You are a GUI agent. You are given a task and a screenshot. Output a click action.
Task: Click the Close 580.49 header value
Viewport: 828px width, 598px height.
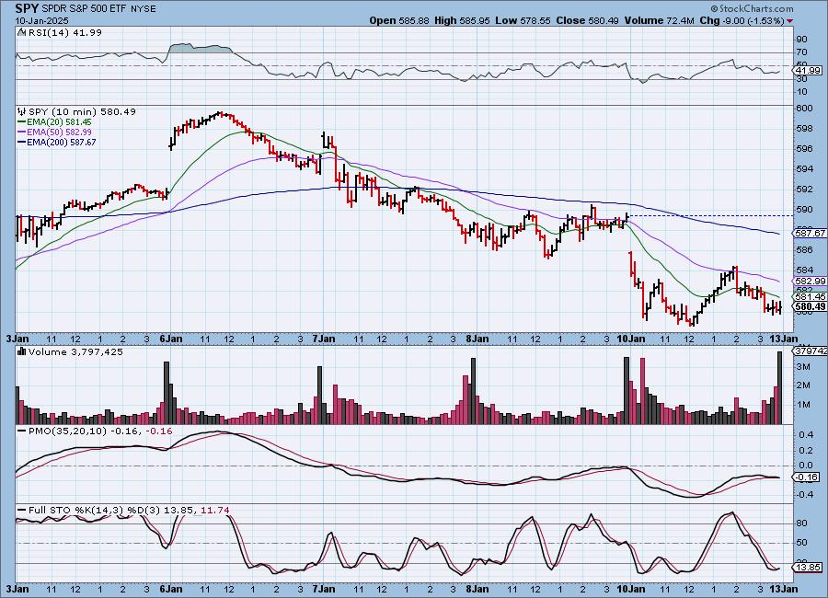(x=587, y=20)
